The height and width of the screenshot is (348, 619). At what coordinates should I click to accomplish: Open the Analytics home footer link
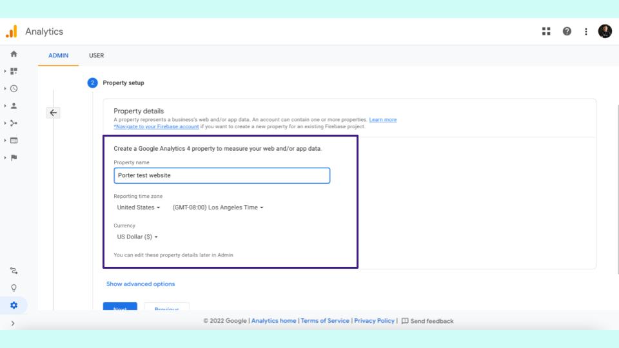[273, 321]
